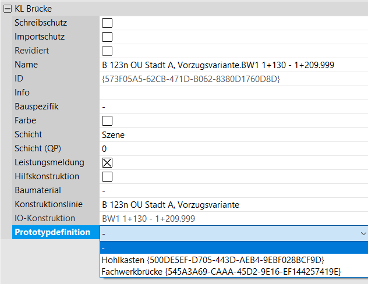Choose Fachwerkbrücke prototype option

[221, 272]
